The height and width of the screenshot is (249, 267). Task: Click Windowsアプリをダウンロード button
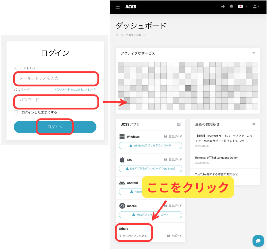click(150, 146)
